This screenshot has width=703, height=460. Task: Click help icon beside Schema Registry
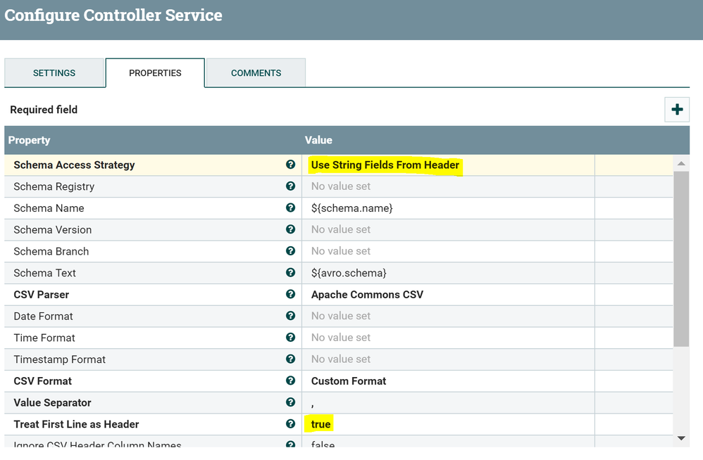point(290,186)
